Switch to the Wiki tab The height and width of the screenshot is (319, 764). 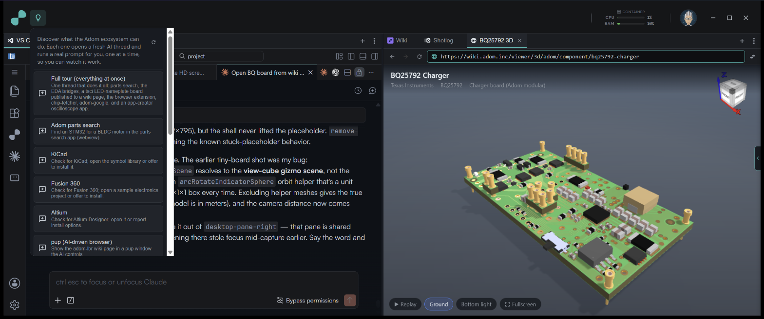[397, 40]
